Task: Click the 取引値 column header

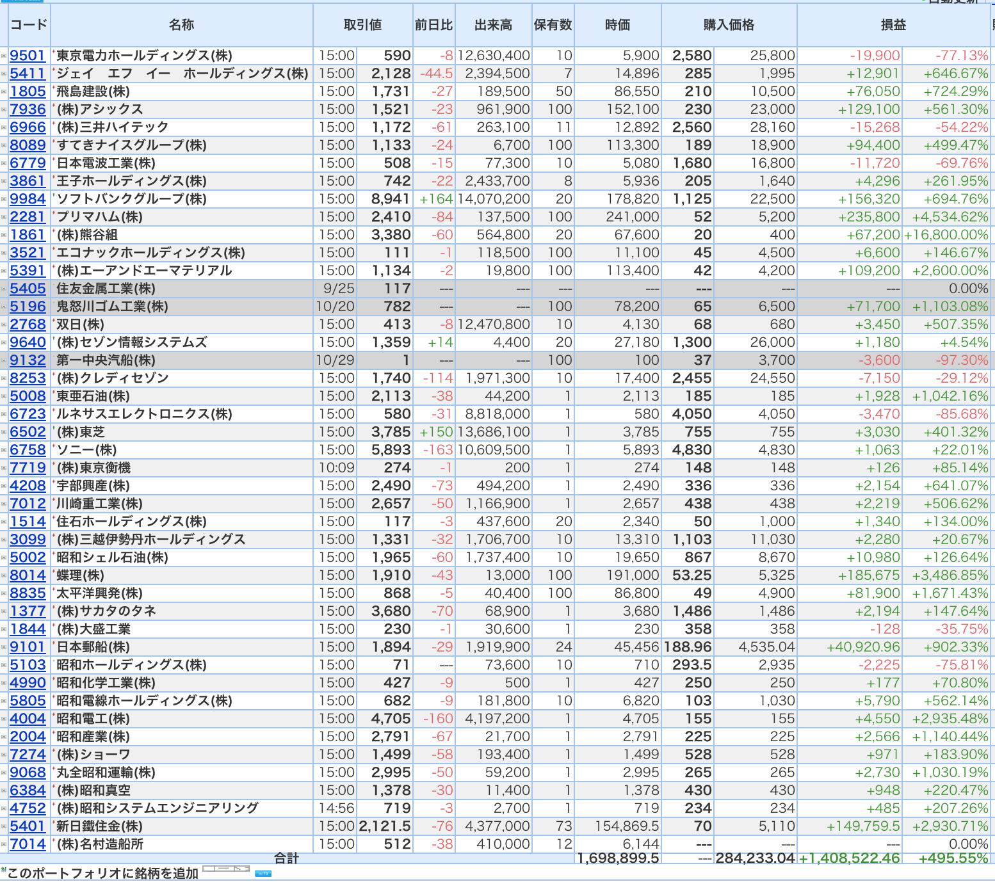Action: 363,25
